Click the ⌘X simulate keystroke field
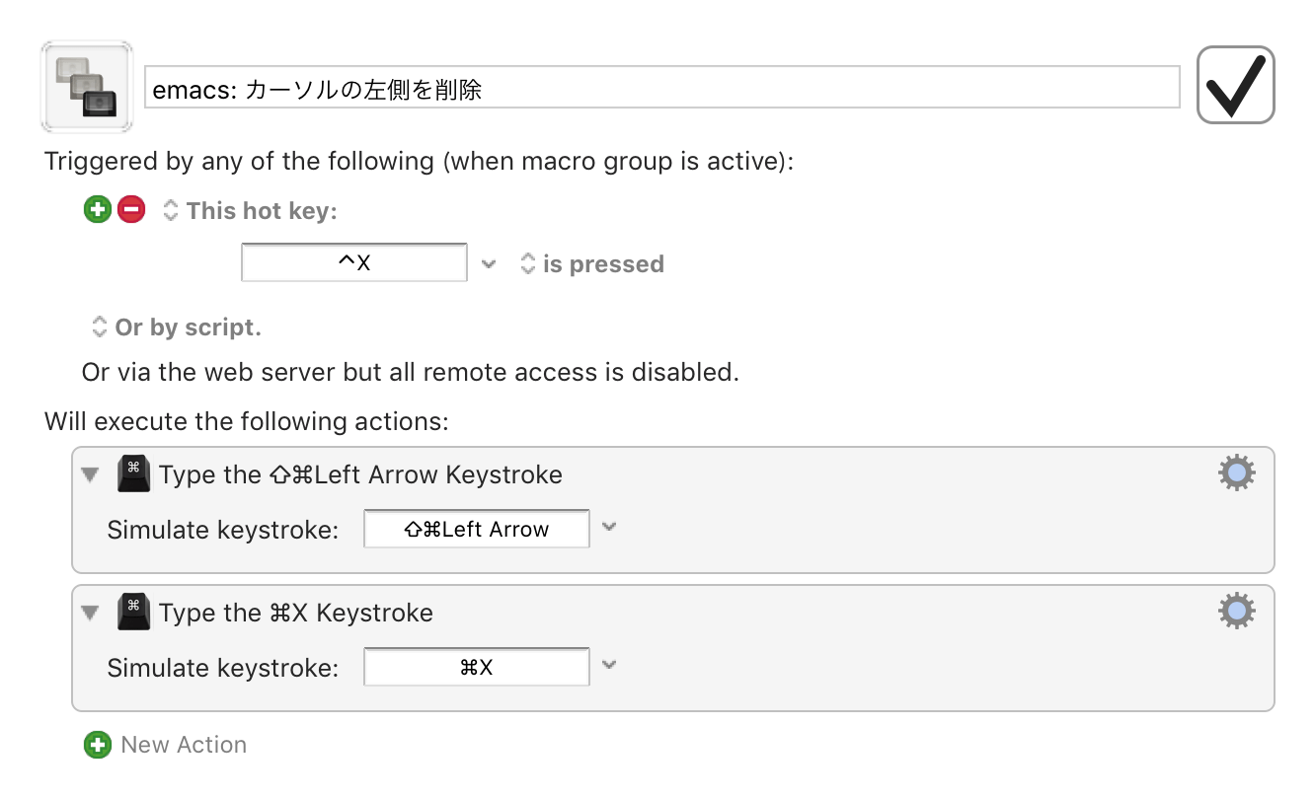Viewport: 1315px width, 799px height. (x=477, y=667)
